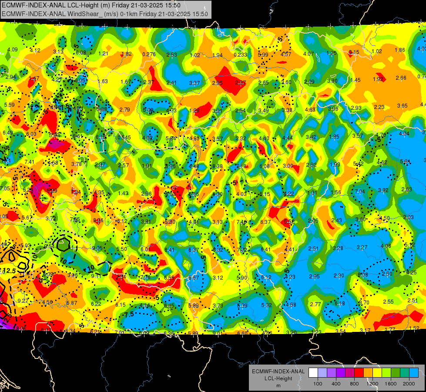This screenshot has width=426, height=392.
Task: Click wind shear value "4.63"
Action: (x=310, y=109)
